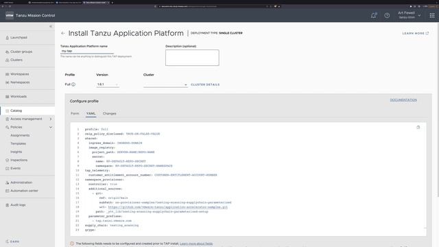This screenshot has width=439, height=247.
Task: Open Insights under Policies
Action: click(16, 152)
